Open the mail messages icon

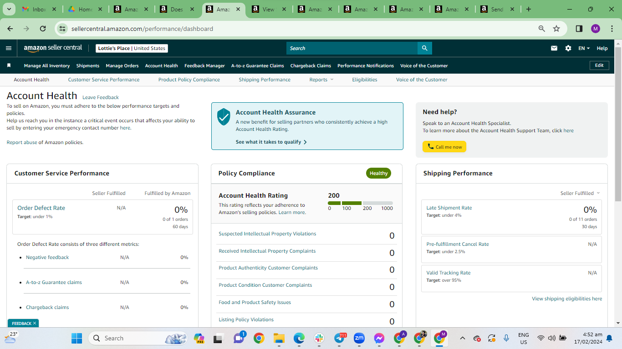[x=554, y=48]
